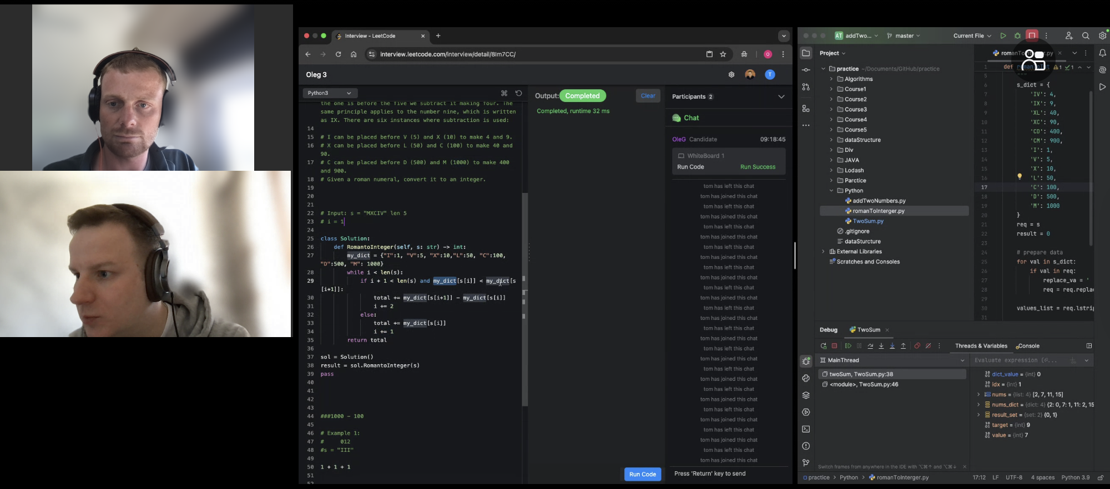Run current file with the green play icon
Screen dimensions: 1110x489
(1003, 35)
